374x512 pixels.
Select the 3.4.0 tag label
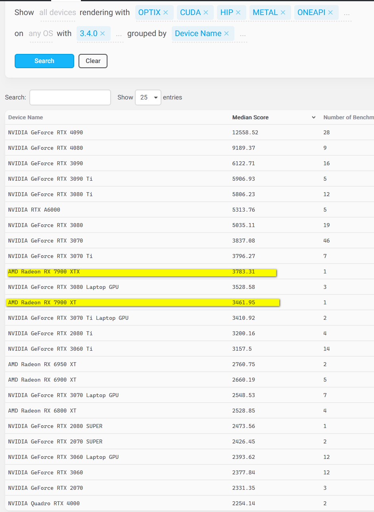click(89, 34)
